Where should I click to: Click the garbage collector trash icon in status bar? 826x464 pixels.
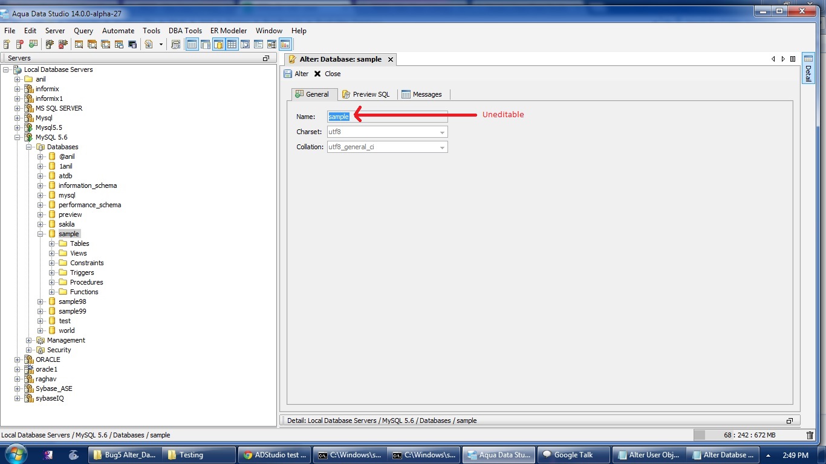[x=810, y=435]
